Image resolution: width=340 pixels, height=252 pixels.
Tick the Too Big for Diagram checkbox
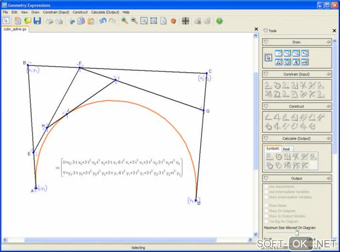click(x=266, y=221)
